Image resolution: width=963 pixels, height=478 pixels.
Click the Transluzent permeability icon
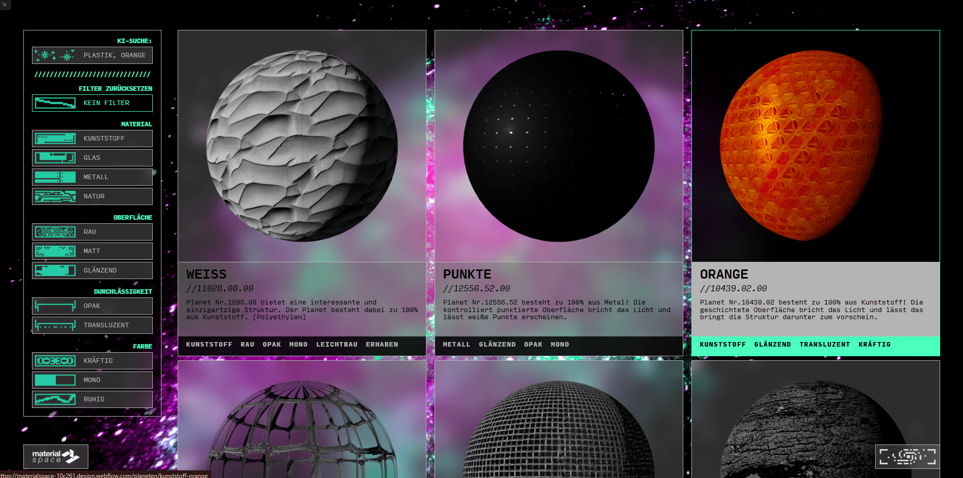[55, 325]
